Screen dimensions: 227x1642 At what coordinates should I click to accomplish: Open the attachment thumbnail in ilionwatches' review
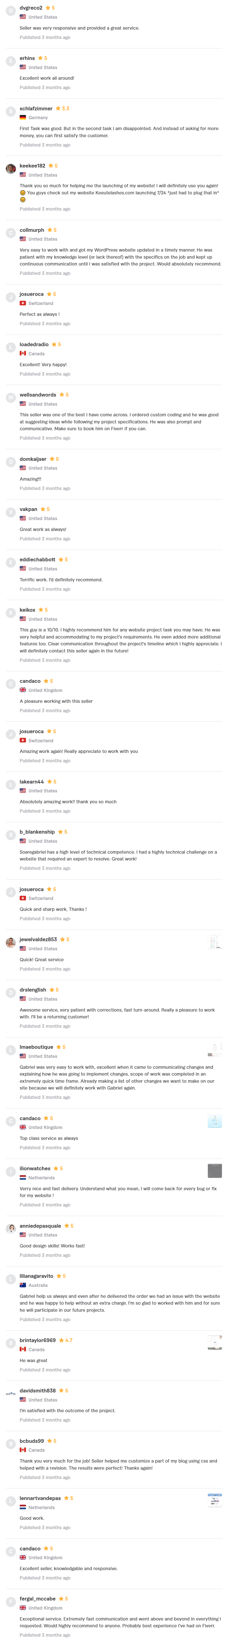pyautogui.click(x=215, y=1172)
